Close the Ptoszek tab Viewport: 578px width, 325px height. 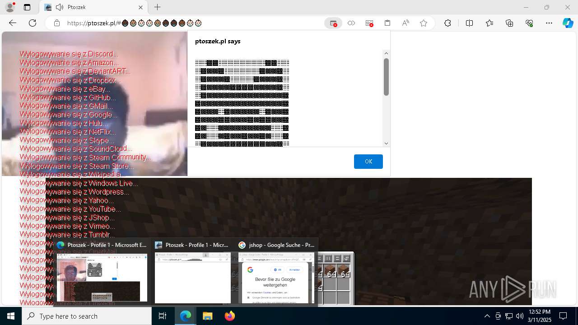pos(140,7)
